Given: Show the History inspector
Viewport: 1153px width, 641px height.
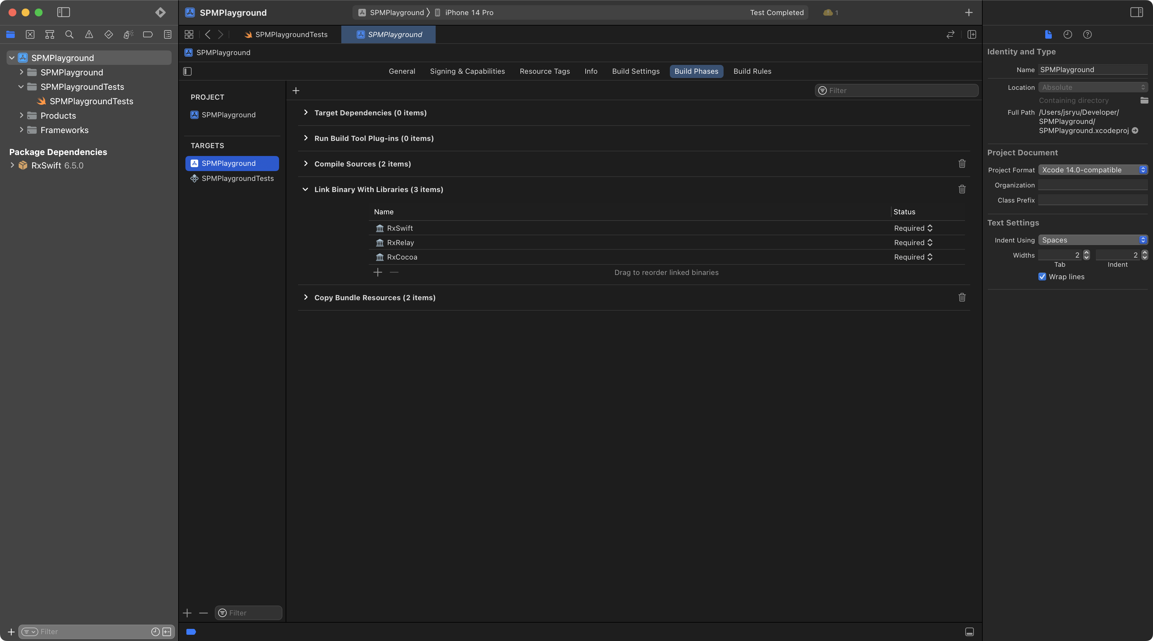Looking at the screenshot, I should tap(1068, 34).
